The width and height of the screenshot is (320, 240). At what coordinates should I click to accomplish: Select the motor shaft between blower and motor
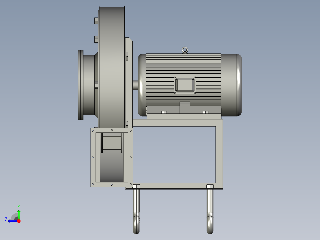(x=135, y=85)
